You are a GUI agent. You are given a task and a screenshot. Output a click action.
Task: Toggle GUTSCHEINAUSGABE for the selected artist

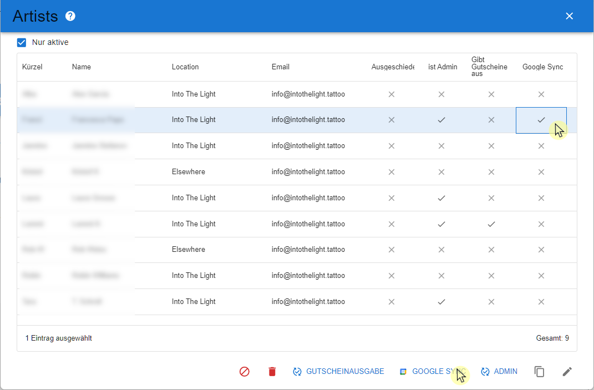tap(338, 372)
